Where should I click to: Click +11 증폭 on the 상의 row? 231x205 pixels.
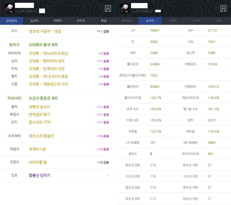[103, 61]
